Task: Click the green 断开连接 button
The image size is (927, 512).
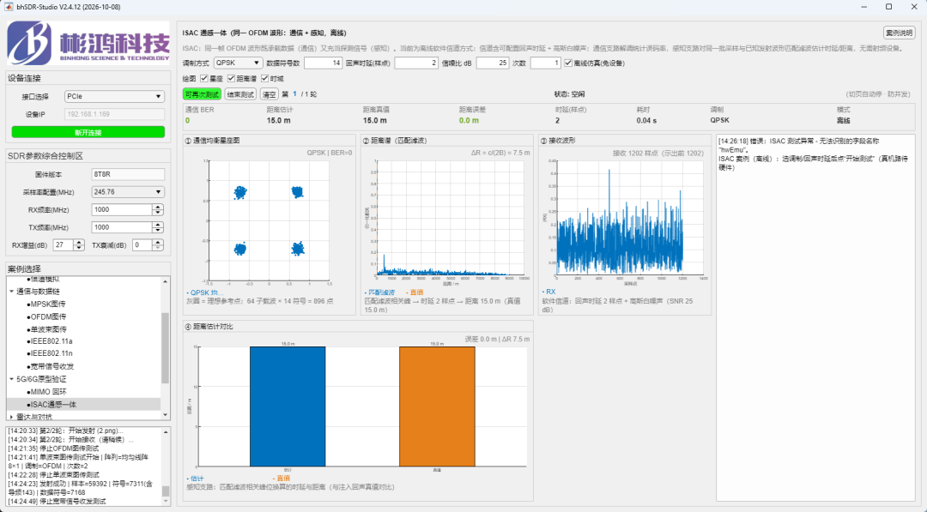Action: pos(88,132)
